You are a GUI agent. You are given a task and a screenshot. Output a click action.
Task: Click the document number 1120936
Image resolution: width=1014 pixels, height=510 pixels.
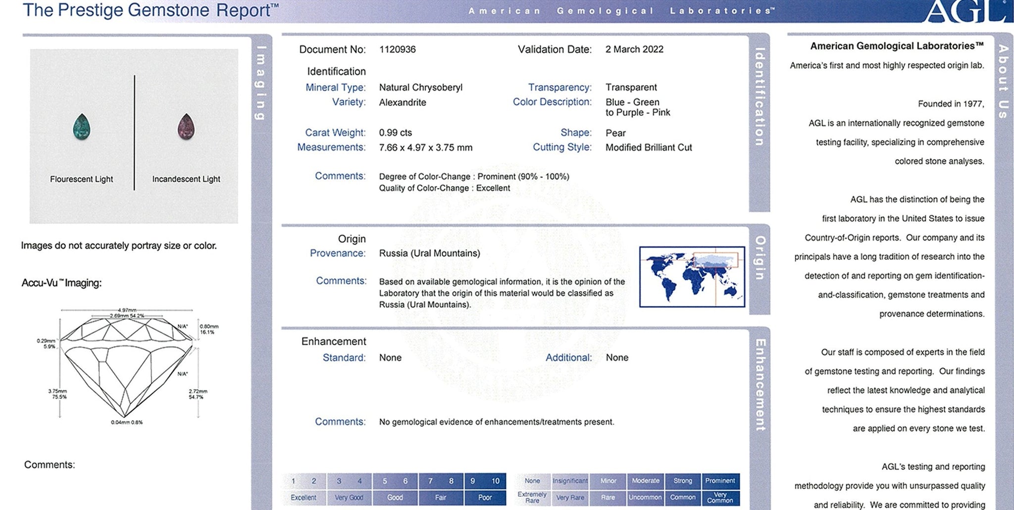[397, 49]
